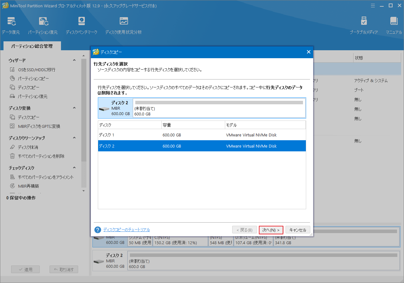The height and width of the screenshot is (283, 404).
Task: Select ディスク 2 row in disk list
Action: click(x=202, y=146)
